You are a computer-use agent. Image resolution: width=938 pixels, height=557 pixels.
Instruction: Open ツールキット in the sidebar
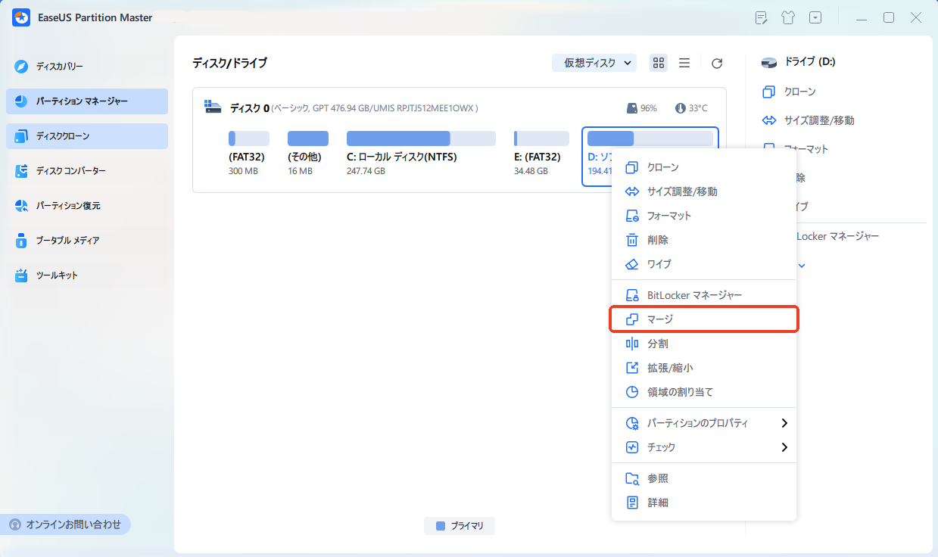(57, 275)
